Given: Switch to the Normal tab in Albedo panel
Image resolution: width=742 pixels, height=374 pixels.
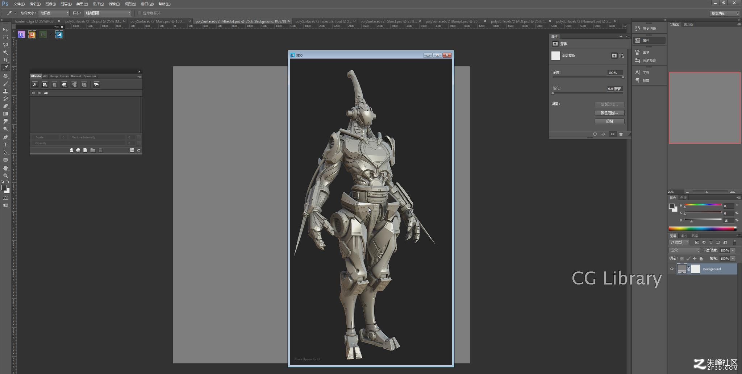Looking at the screenshot, I should 76,76.
